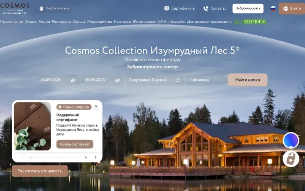305x191 pixels.
Task: Click the Войти login button
Action: pyautogui.click(x=292, y=9)
